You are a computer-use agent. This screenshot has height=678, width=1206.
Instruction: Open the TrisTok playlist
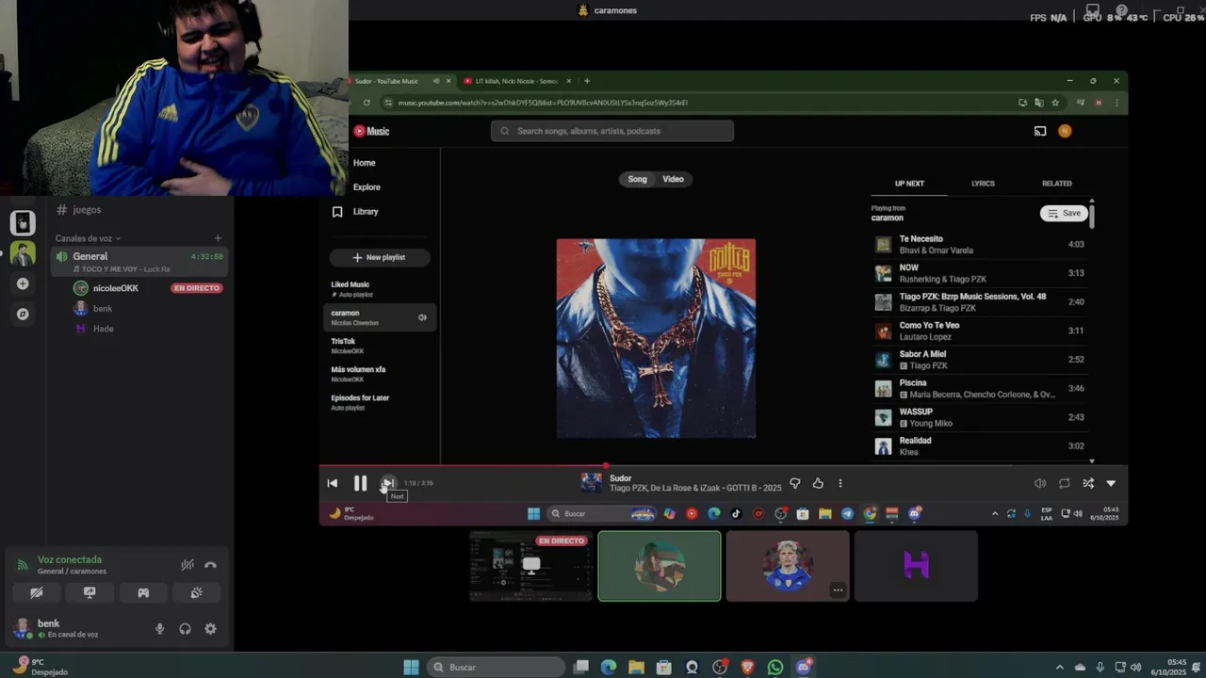tap(380, 346)
